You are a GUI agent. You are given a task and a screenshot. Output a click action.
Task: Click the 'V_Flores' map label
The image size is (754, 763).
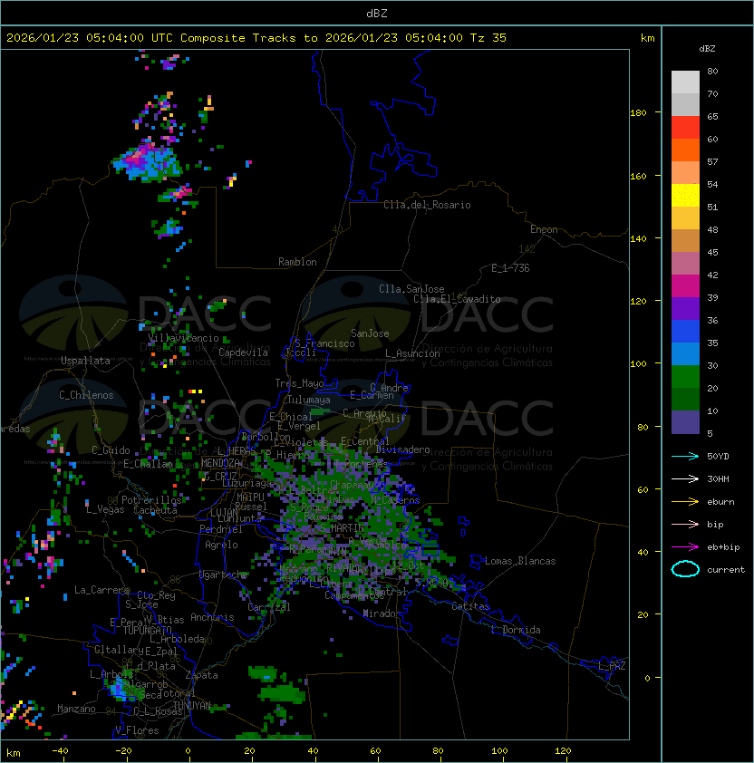tap(137, 730)
